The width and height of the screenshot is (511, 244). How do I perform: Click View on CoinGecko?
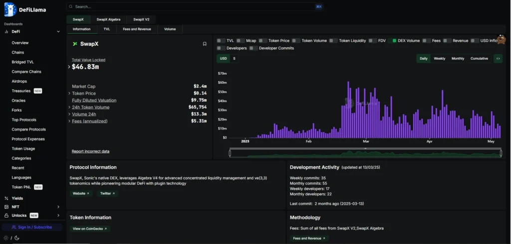(90, 229)
